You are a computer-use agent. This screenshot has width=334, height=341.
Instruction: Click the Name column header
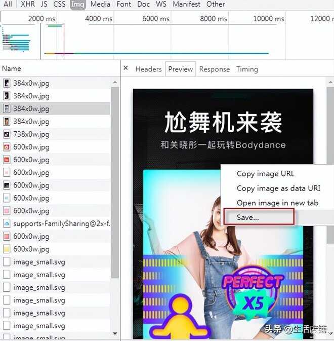click(x=12, y=68)
